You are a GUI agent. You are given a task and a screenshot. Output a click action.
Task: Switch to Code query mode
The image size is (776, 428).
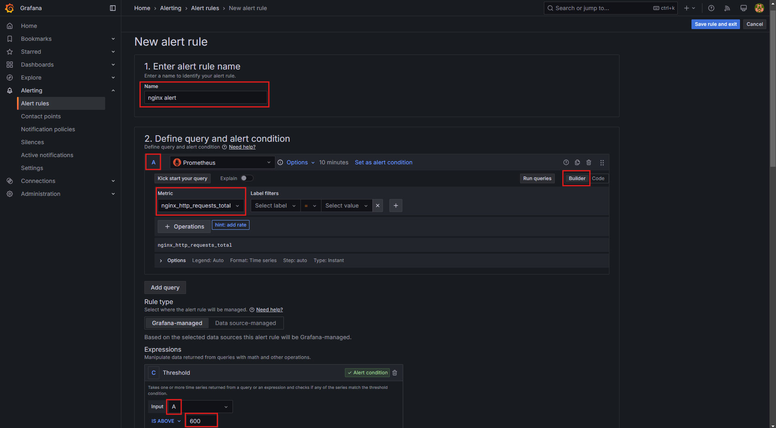[598, 178]
